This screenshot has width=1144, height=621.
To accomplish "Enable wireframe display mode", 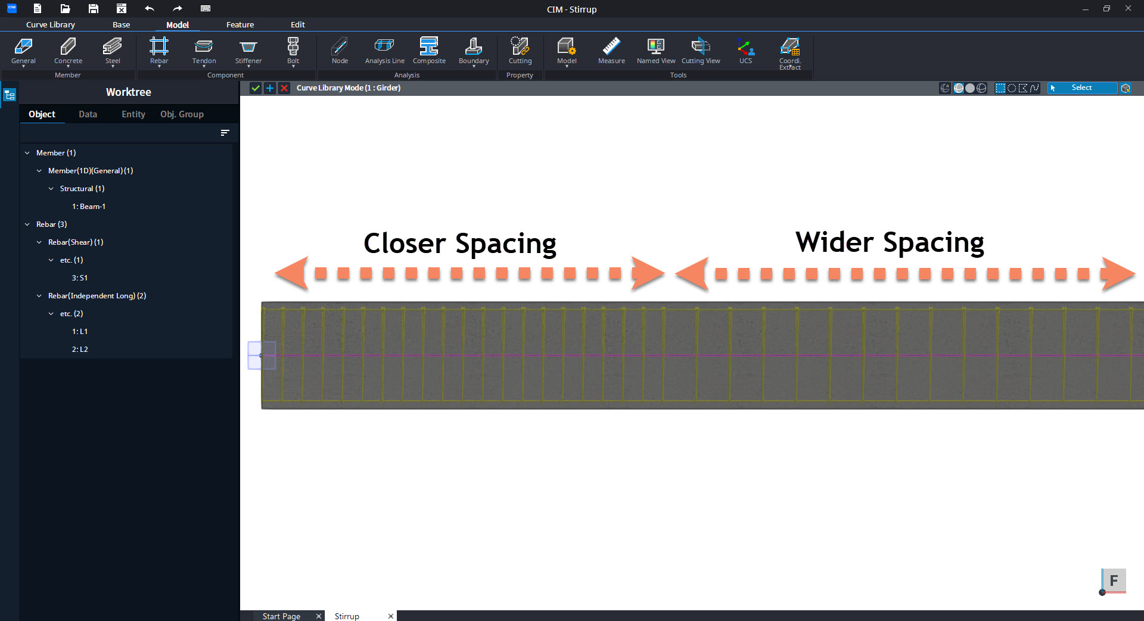I will click(981, 88).
